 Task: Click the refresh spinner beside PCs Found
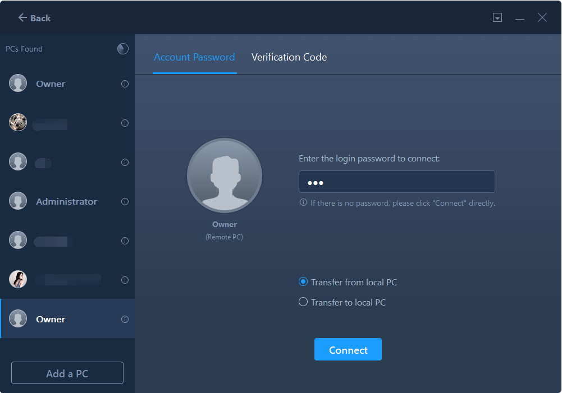[122, 49]
